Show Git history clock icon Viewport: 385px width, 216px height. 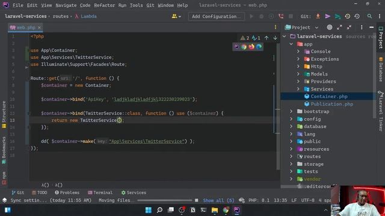coord(348,16)
